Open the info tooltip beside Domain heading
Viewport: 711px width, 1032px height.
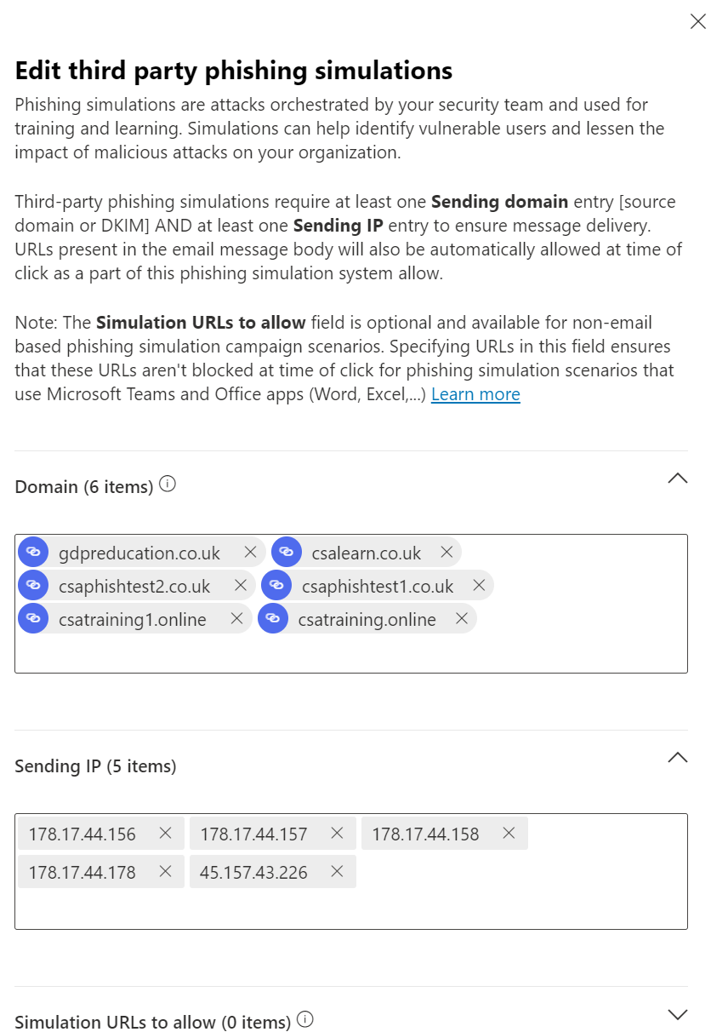click(x=167, y=484)
